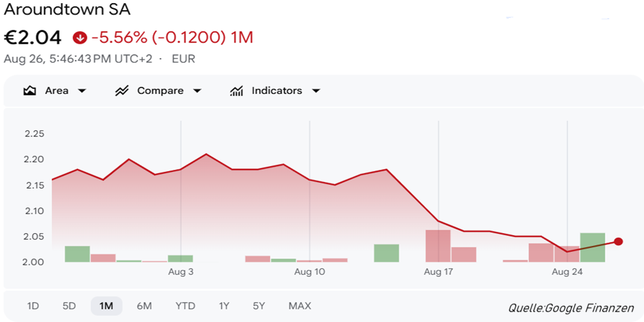The height and width of the screenshot is (322, 644).
Task: Click the red down-arrow change icon
Action: click(x=80, y=38)
